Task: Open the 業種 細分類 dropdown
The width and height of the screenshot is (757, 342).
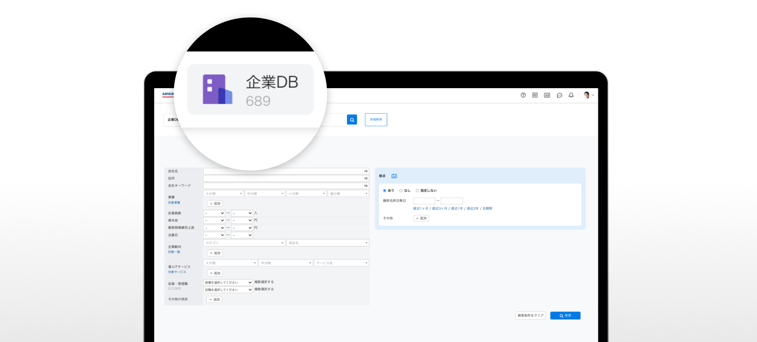Action: 348,193
